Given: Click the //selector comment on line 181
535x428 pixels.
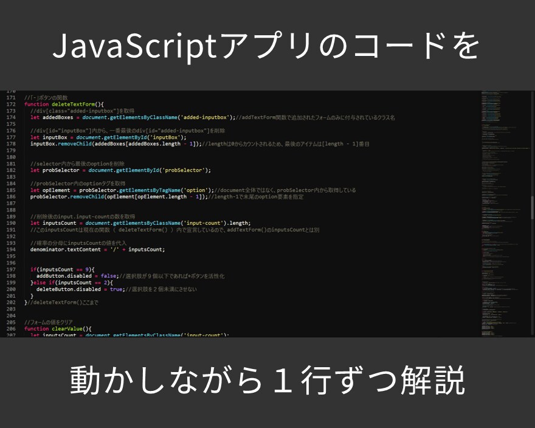Looking at the screenshot, I should [77, 164].
